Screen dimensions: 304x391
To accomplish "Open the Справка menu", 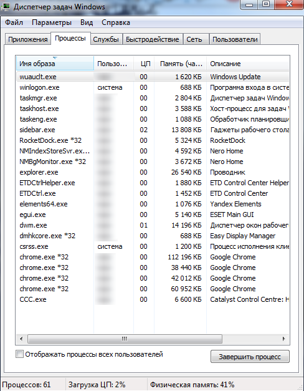I will coord(116,22).
